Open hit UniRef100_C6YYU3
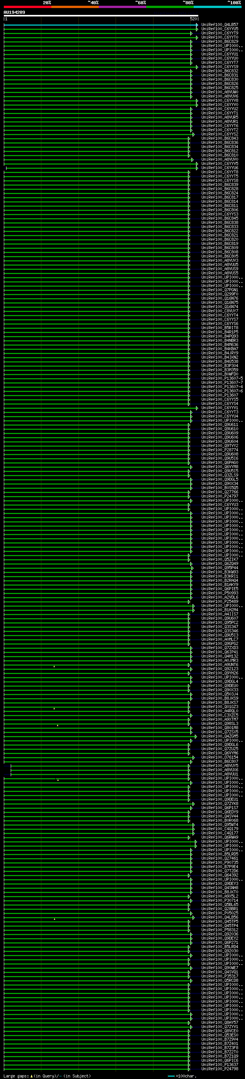 (220, 505)
